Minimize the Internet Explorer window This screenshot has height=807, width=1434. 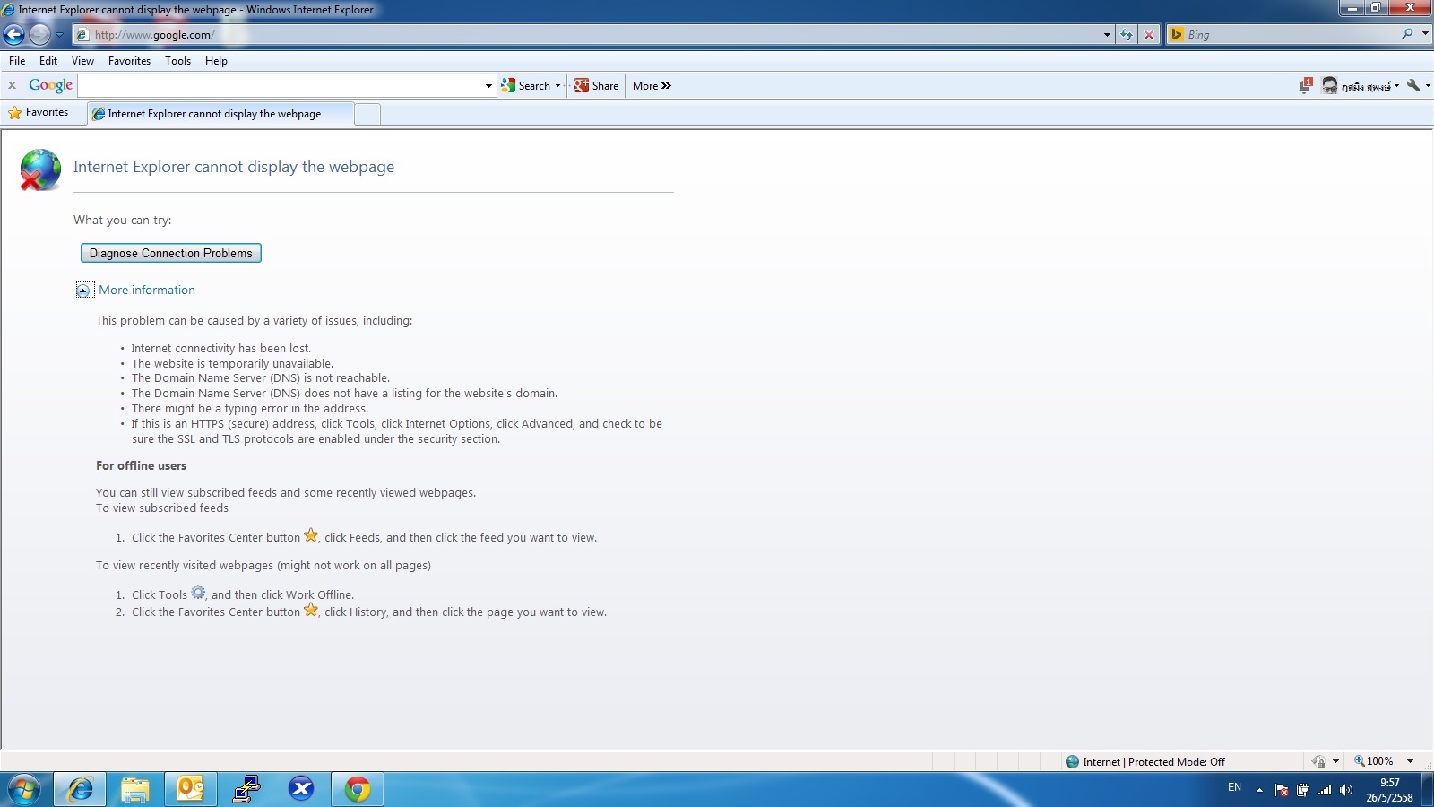click(1352, 8)
